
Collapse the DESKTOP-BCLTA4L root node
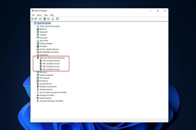(x=32, y=23)
